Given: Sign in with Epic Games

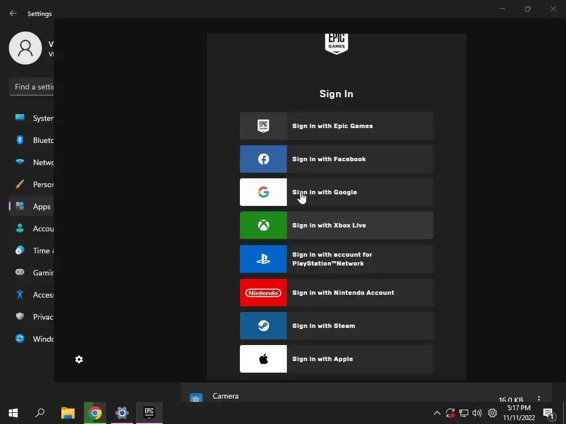Looking at the screenshot, I should [337, 126].
